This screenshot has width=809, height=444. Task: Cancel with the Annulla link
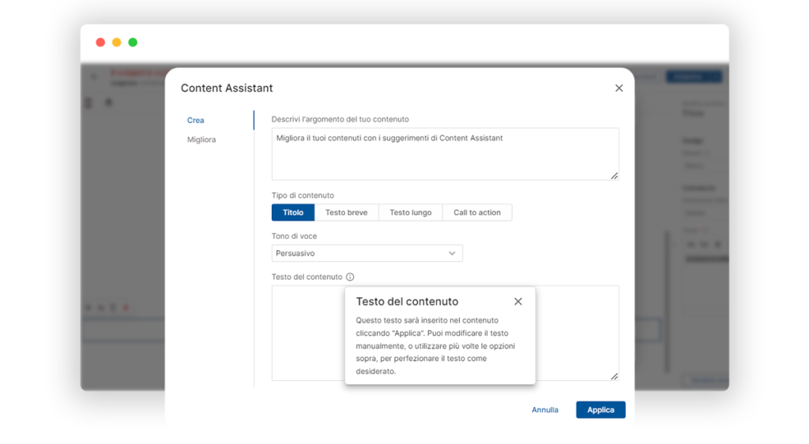coord(544,410)
